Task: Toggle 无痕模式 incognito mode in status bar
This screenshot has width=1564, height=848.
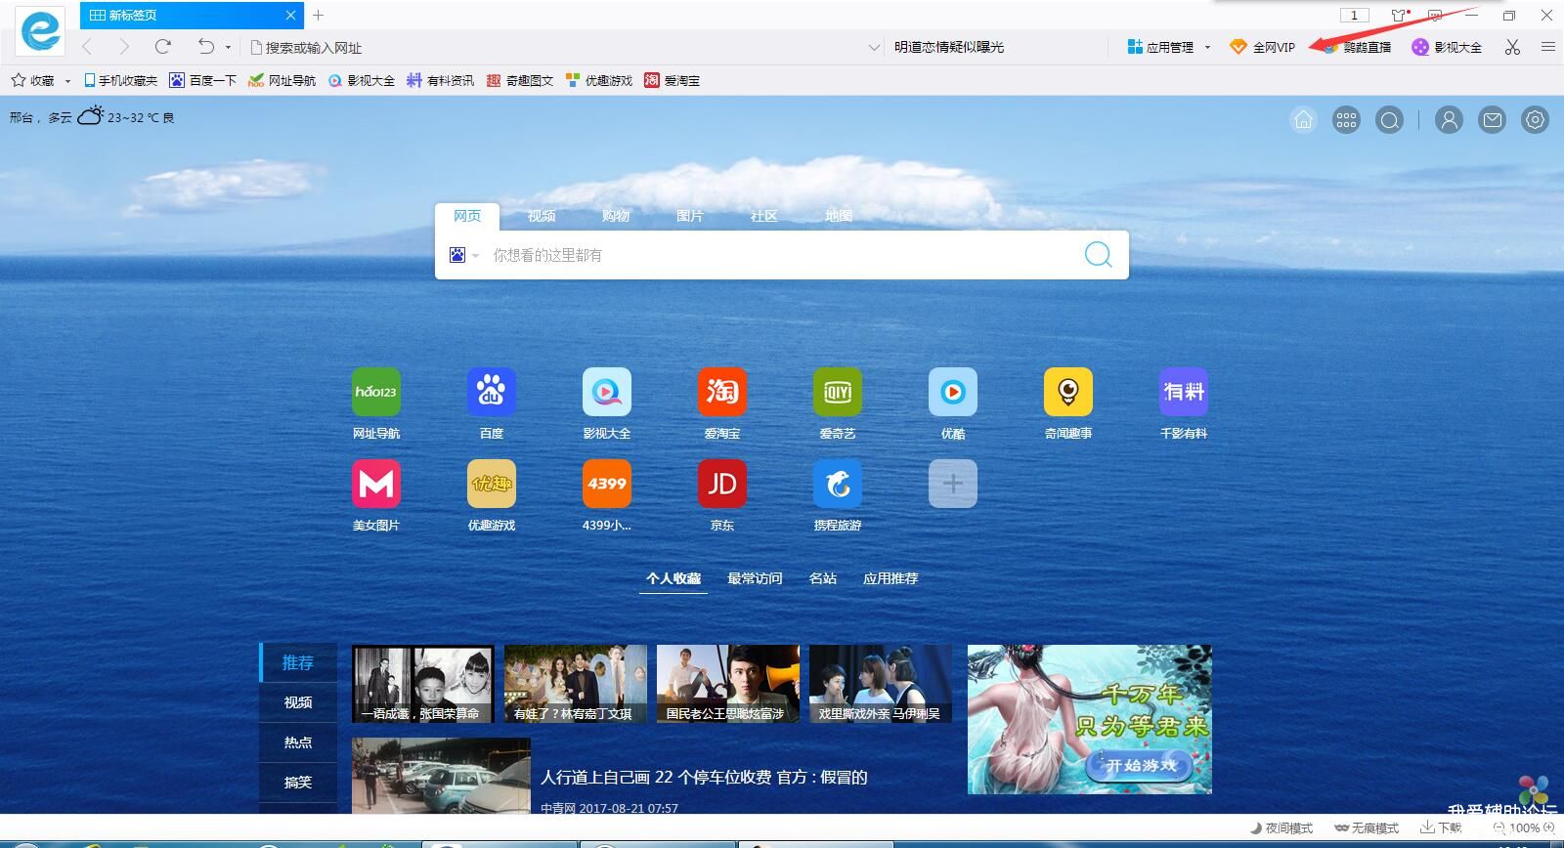Action: (1367, 827)
